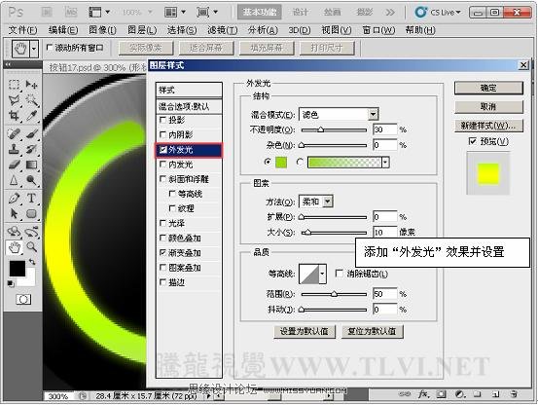Select the Magic Wand tool

[31, 100]
